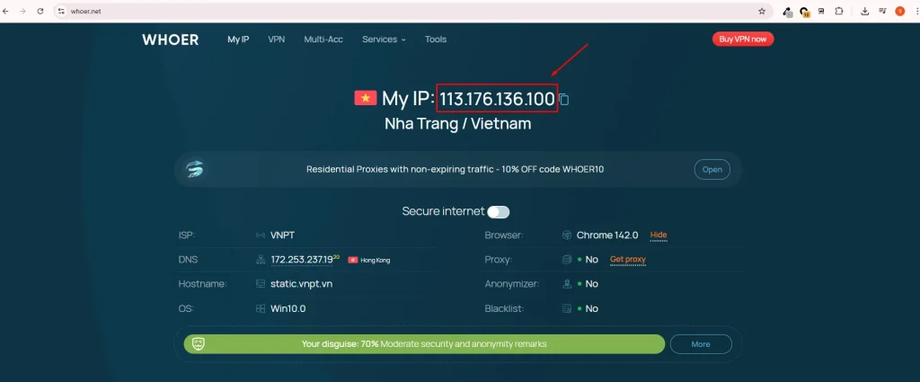Copy the IP address using copy icon

point(564,100)
